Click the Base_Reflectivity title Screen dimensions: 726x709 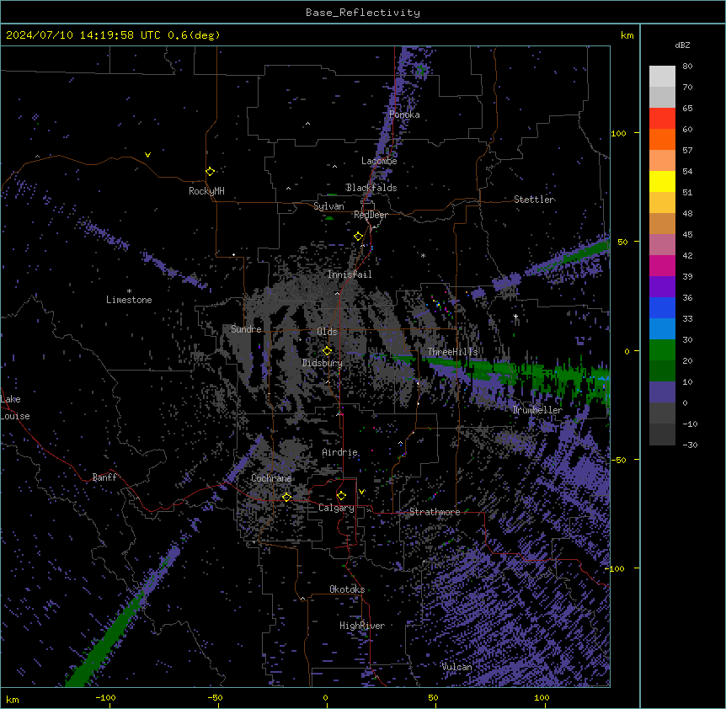(363, 13)
